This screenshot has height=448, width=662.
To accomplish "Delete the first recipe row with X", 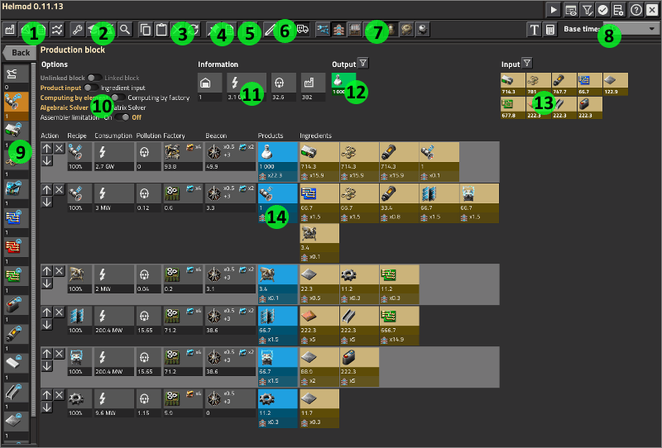I will [59, 149].
